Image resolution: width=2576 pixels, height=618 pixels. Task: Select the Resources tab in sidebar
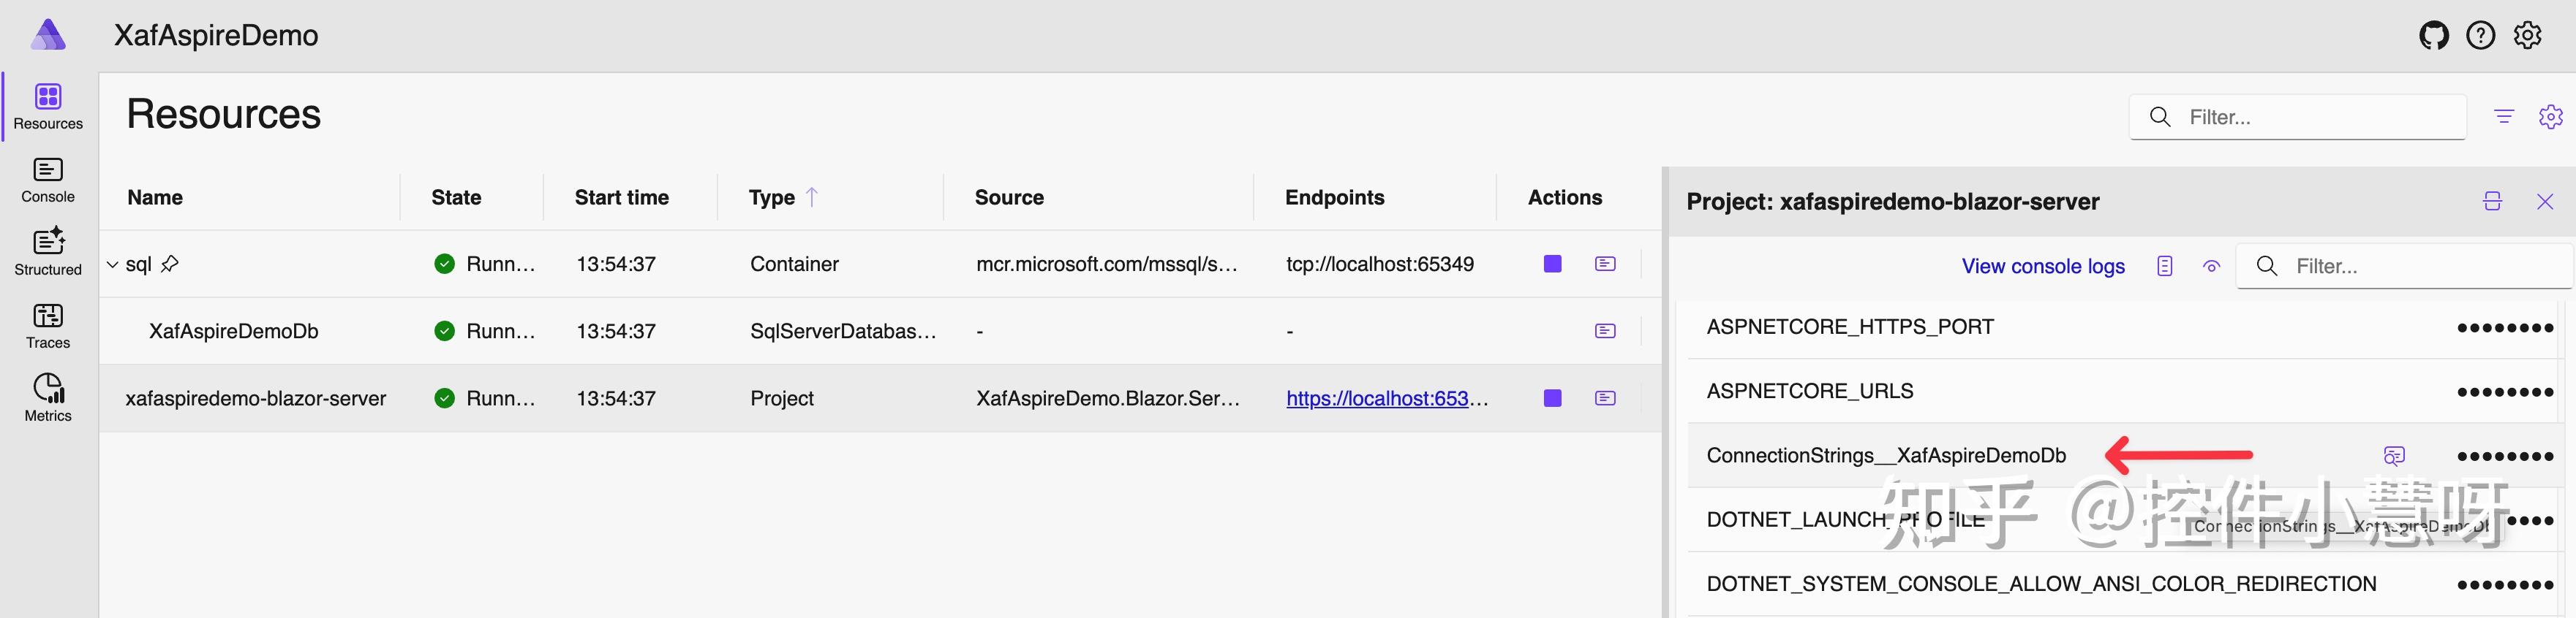click(x=48, y=107)
